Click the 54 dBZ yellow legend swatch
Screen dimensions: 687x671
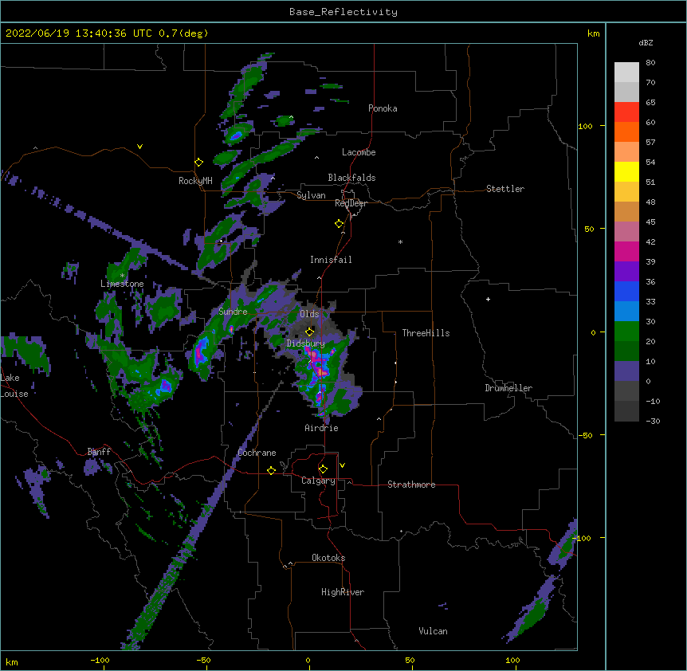click(x=626, y=171)
